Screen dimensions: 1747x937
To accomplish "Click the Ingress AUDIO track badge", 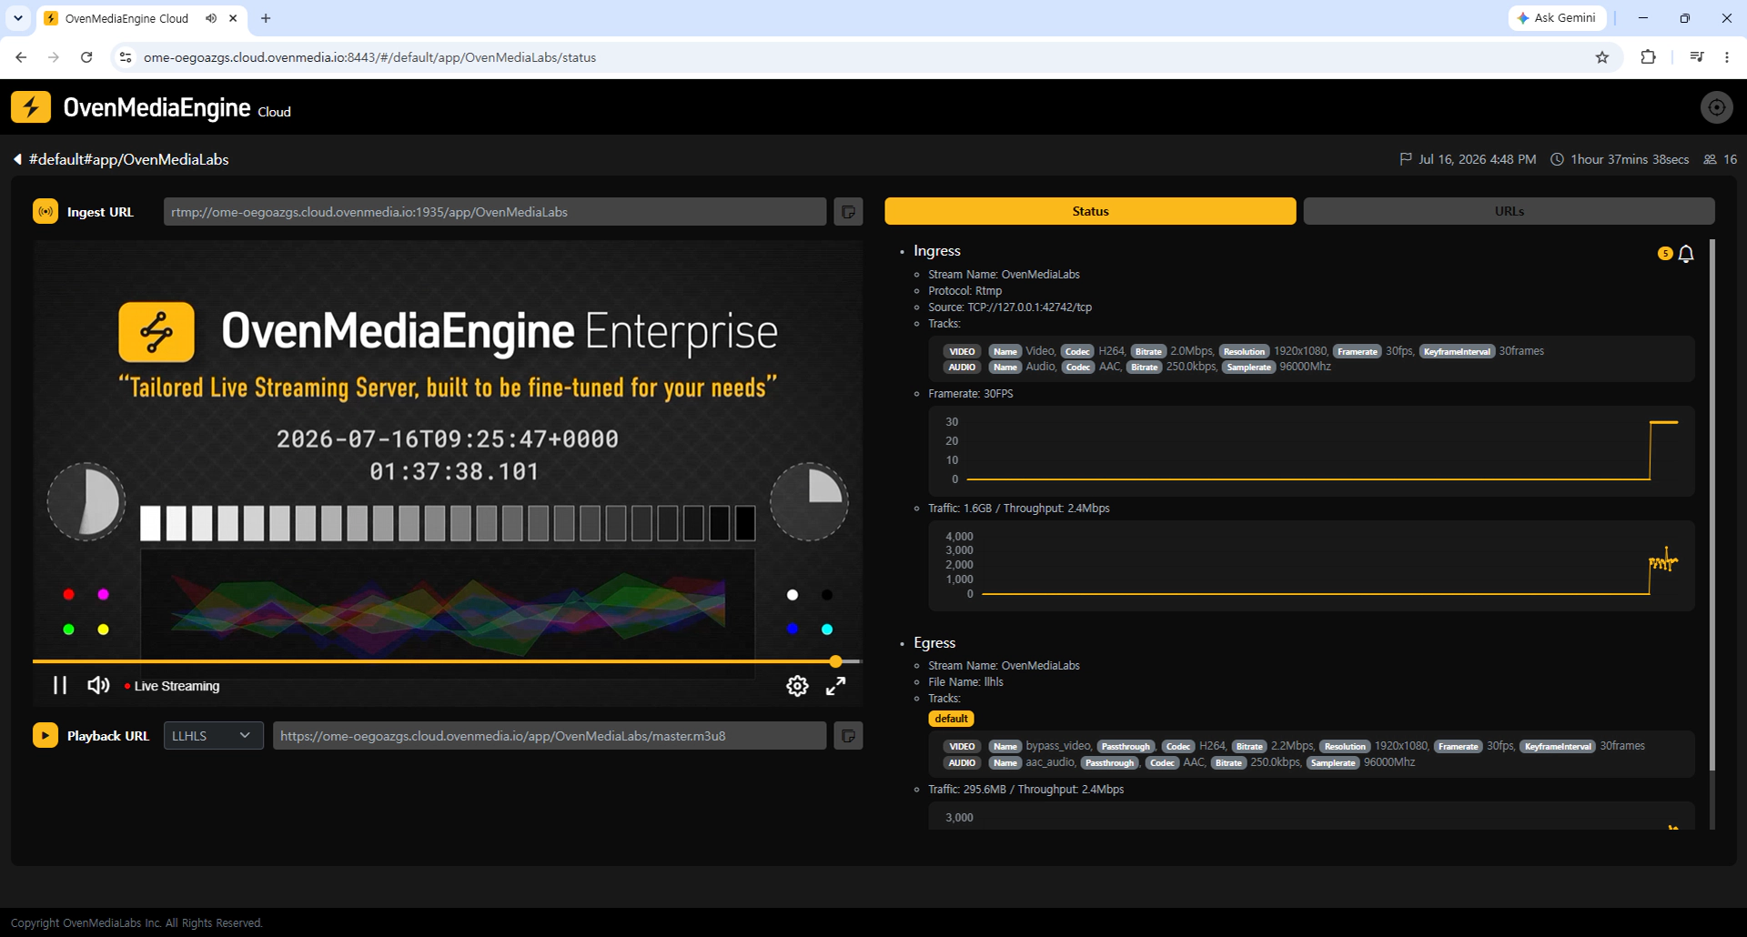I will click(962, 368).
